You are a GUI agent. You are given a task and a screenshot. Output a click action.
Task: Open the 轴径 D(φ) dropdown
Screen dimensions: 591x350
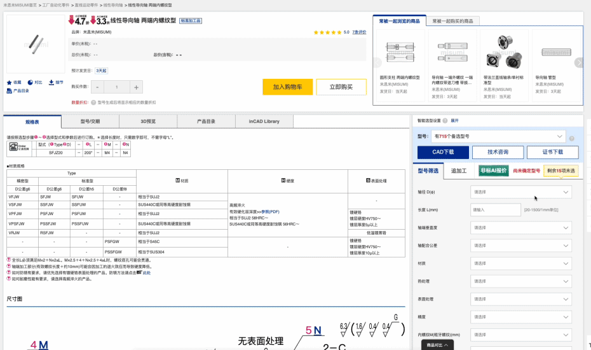(x=520, y=192)
